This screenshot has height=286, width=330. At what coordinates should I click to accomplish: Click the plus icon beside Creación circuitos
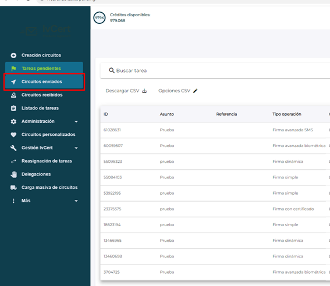(13, 55)
